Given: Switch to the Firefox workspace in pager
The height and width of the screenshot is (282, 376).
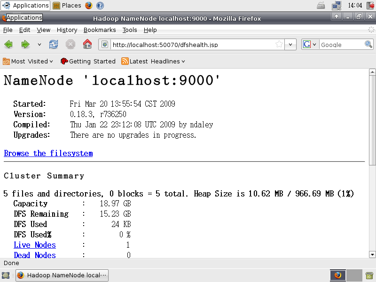Looking at the screenshot, I should (x=338, y=275).
